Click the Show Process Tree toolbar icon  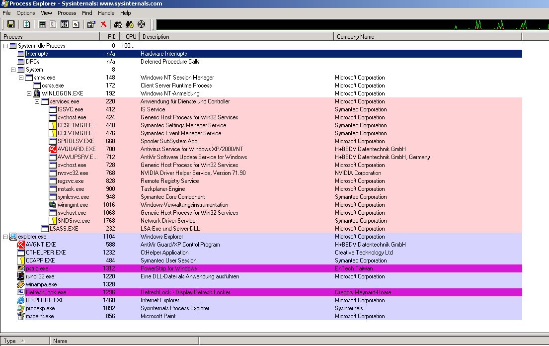[x=53, y=24]
